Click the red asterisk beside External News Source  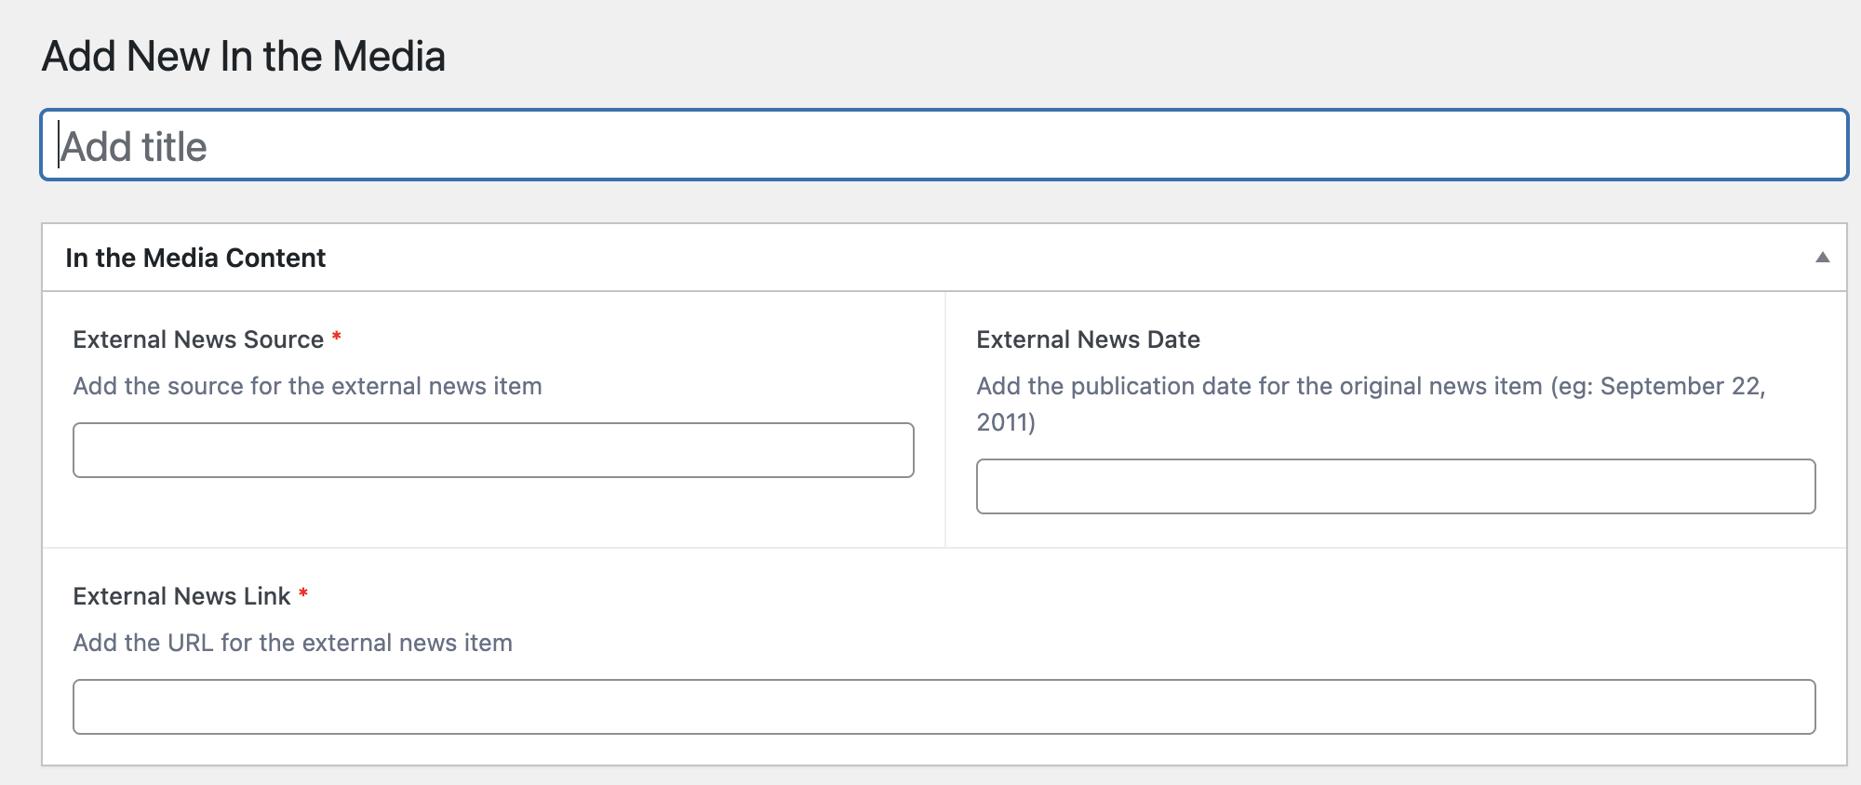tap(337, 338)
